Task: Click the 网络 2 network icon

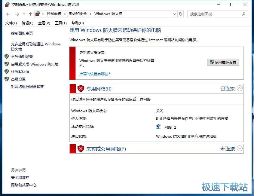Action: pyautogui.click(x=158, y=127)
